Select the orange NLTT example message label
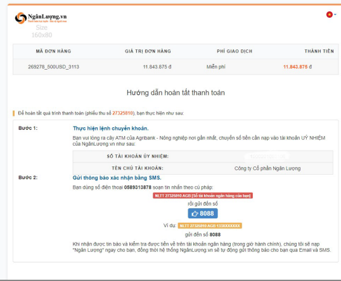This screenshot has height=281, width=341. 210,226
